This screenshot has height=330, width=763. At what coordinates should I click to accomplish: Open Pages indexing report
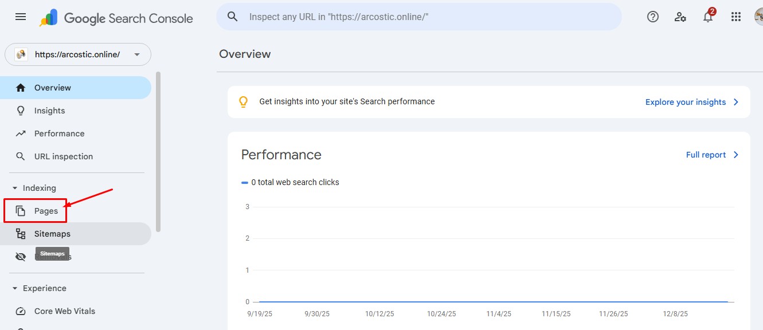point(46,211)
